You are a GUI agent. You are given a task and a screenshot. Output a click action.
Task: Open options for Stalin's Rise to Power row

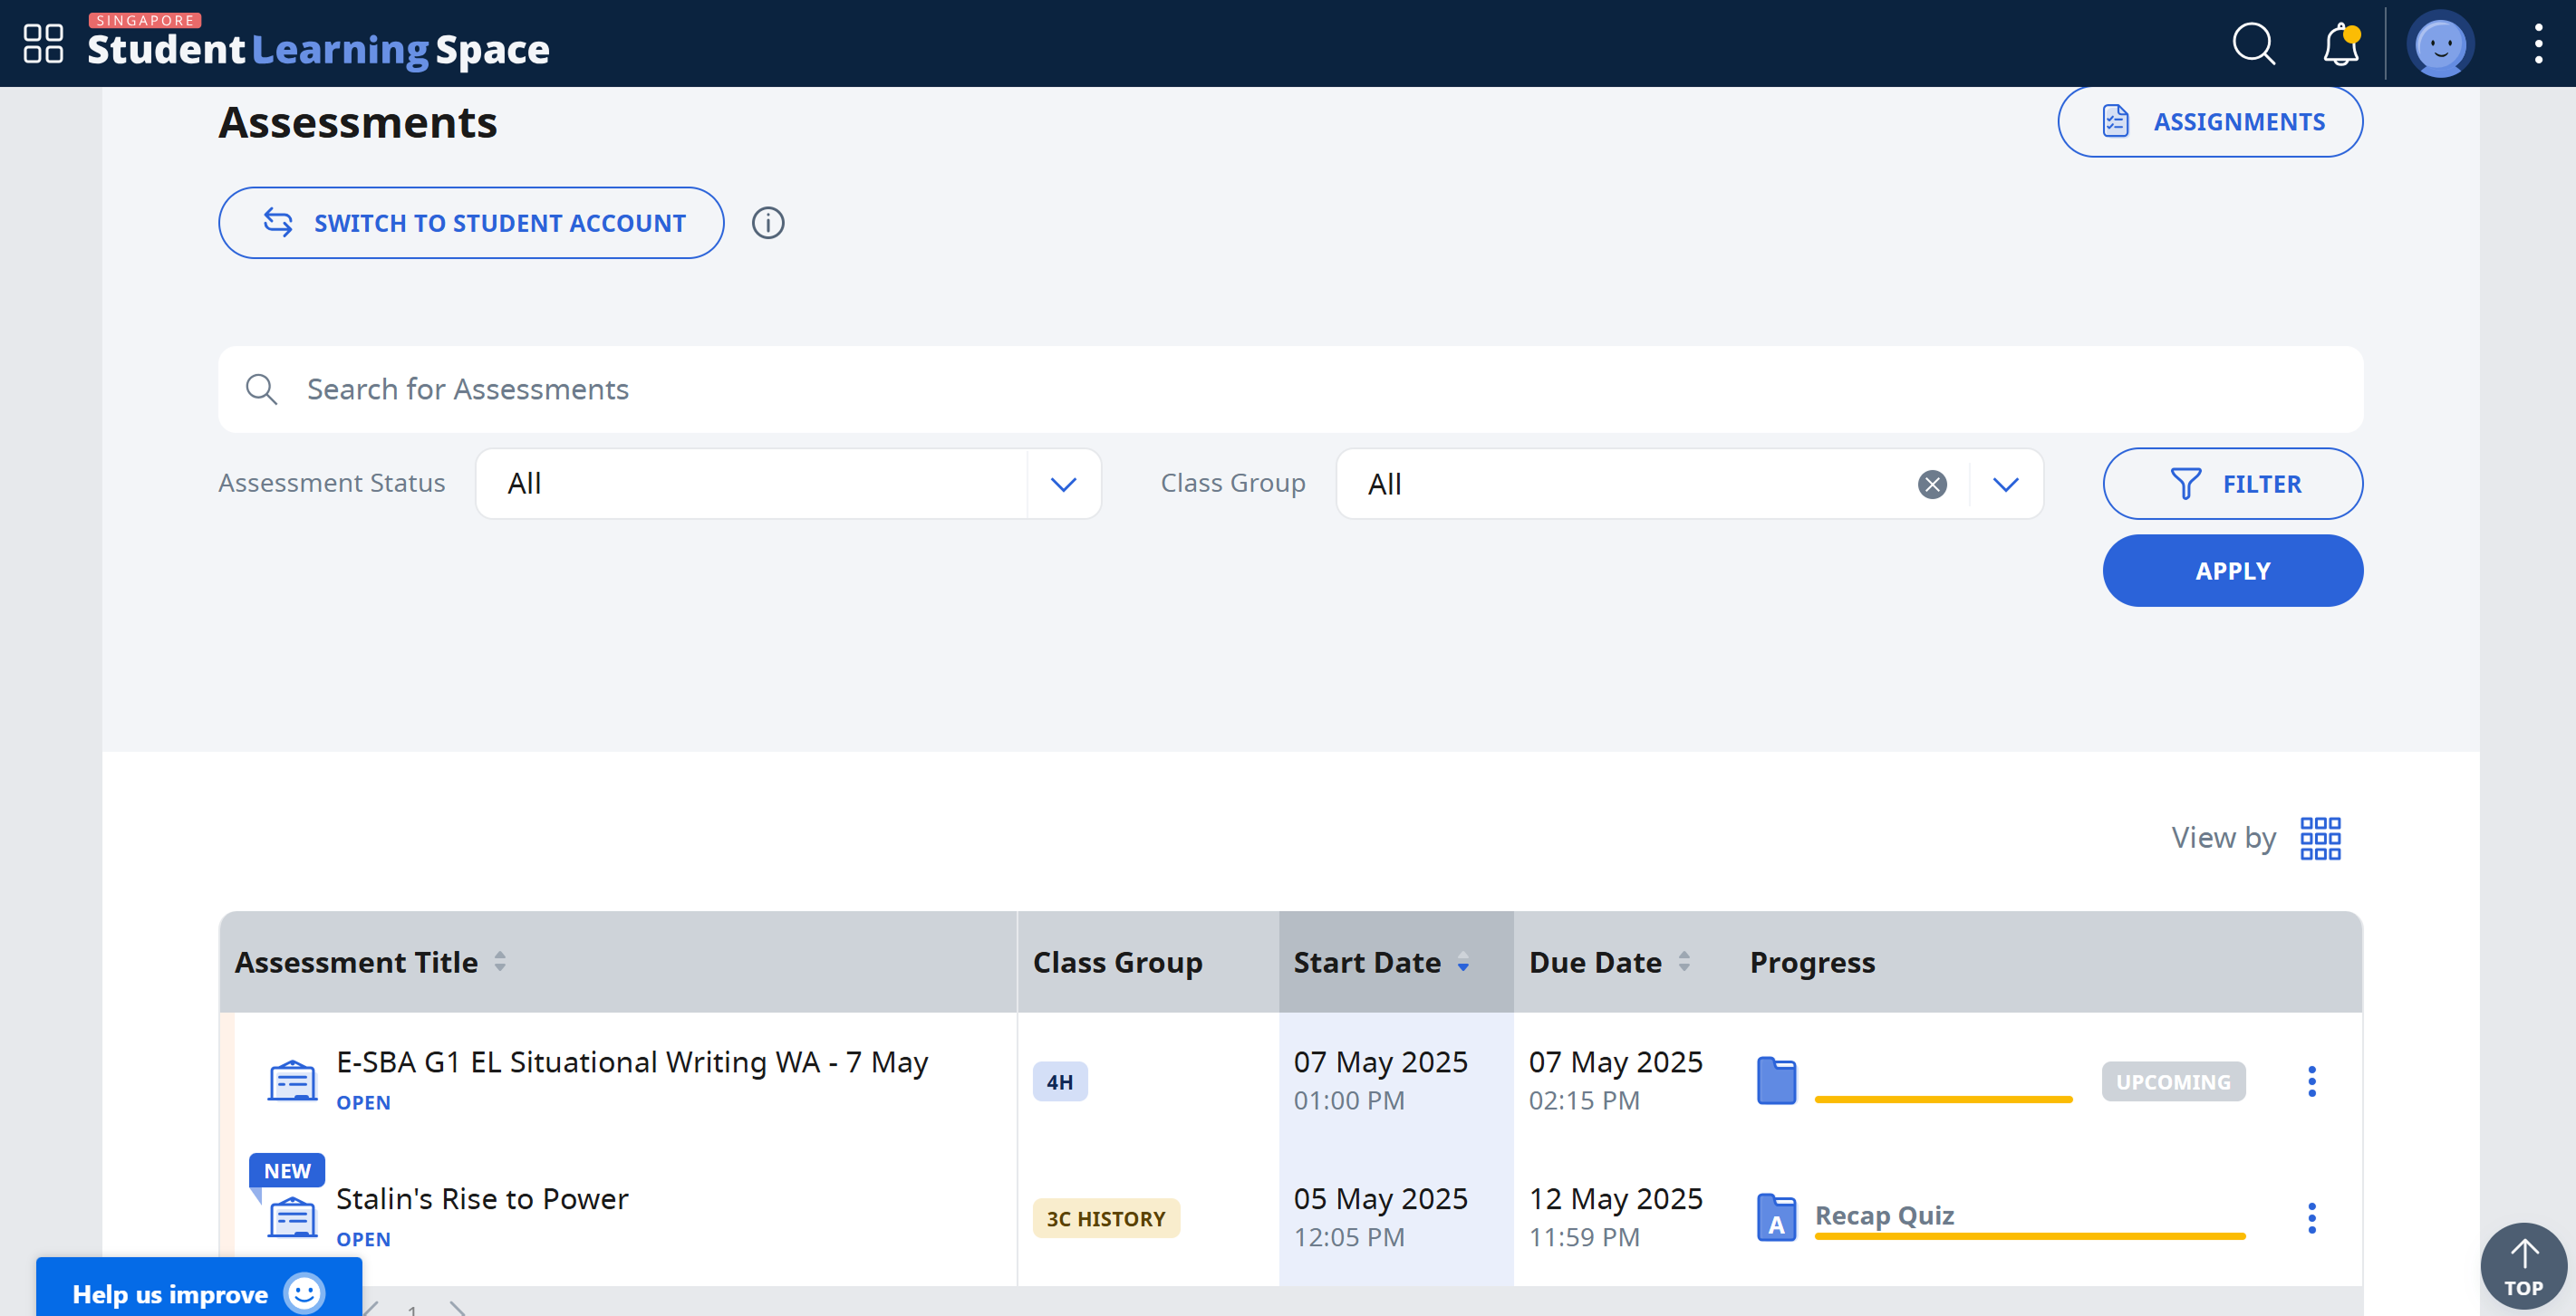tap(2312, 1218)
